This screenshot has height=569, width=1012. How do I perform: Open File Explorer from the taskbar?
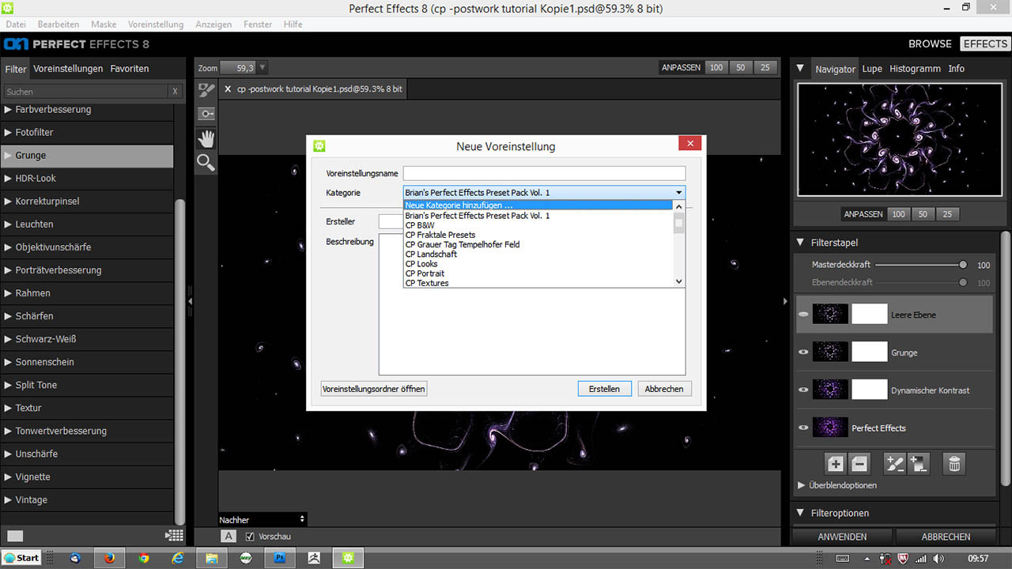pyautogui.click(x=212, y=557)
